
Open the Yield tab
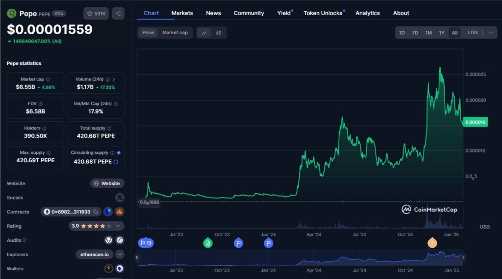[x=284, y=13]
